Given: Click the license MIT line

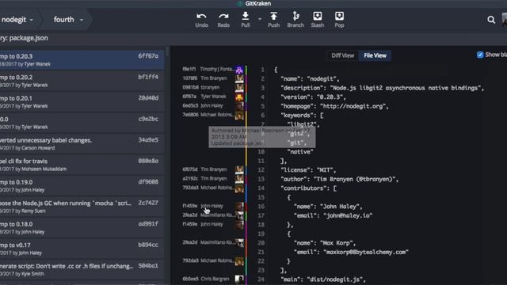Looking at the screenshot, I should 308,170.
